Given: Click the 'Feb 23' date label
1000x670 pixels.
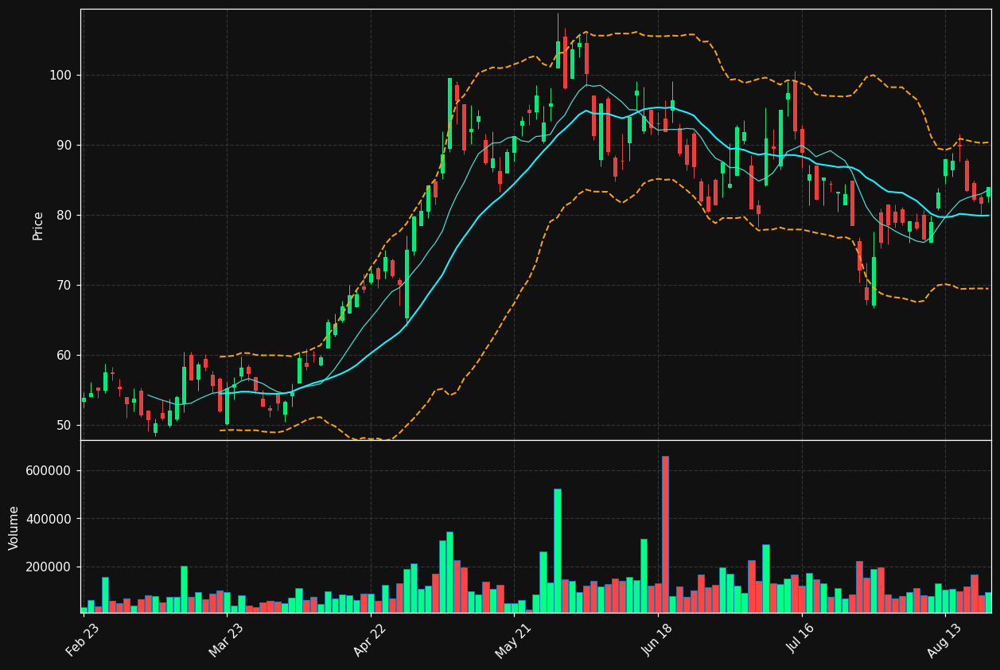Looking at the screenshot, I should 83,641.
